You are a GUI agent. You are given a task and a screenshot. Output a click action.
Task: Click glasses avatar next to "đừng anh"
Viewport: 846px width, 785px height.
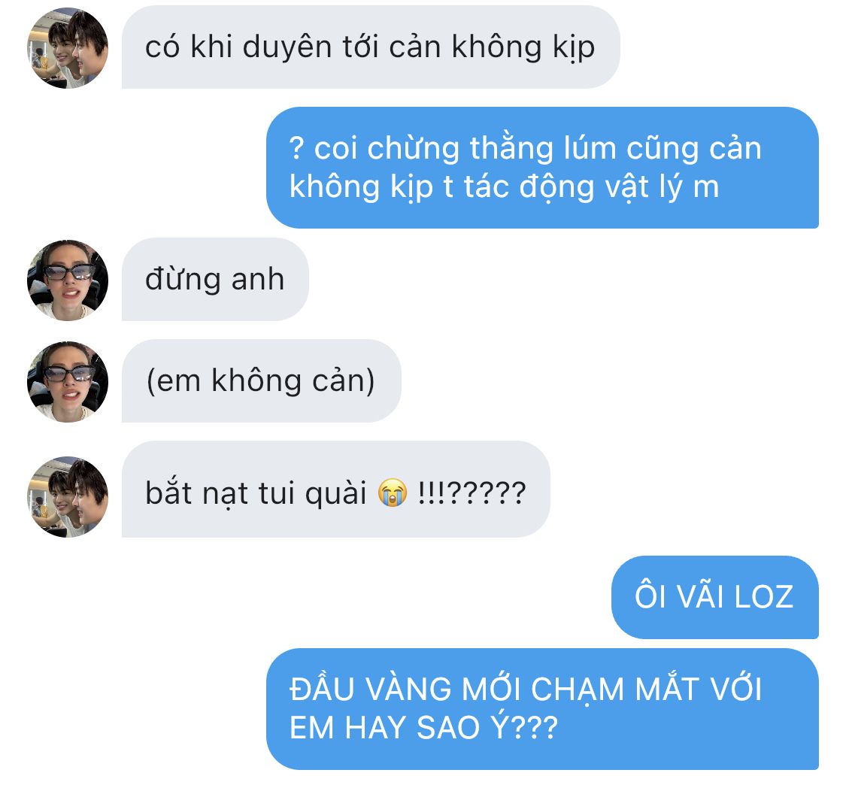click(x=68, y=280)
